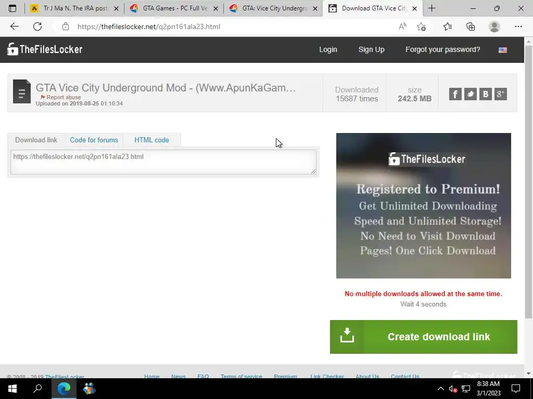
Task: Open the Collections icon
Action: pos(471,26)
